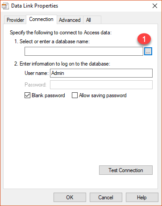Toggle the Blank password checkbox
Image resolution: width=162 pixels, height=206 pixels.
click(27, 95)
